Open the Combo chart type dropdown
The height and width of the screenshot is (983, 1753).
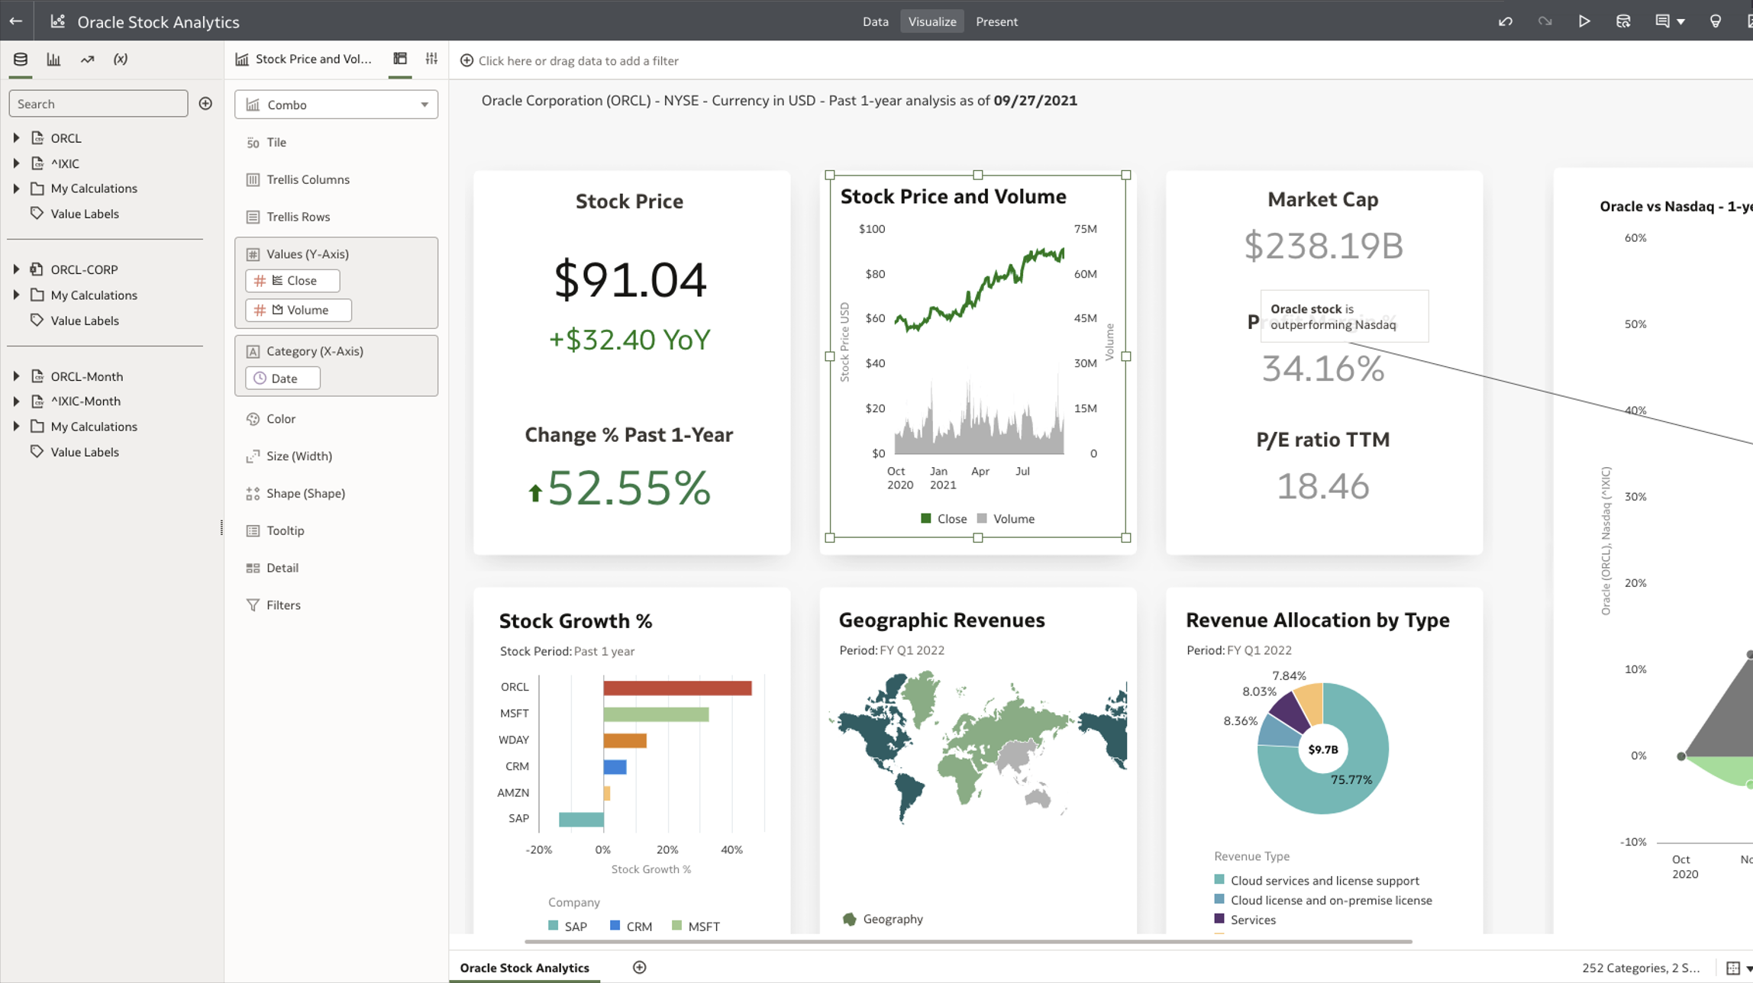coord(336,105)
